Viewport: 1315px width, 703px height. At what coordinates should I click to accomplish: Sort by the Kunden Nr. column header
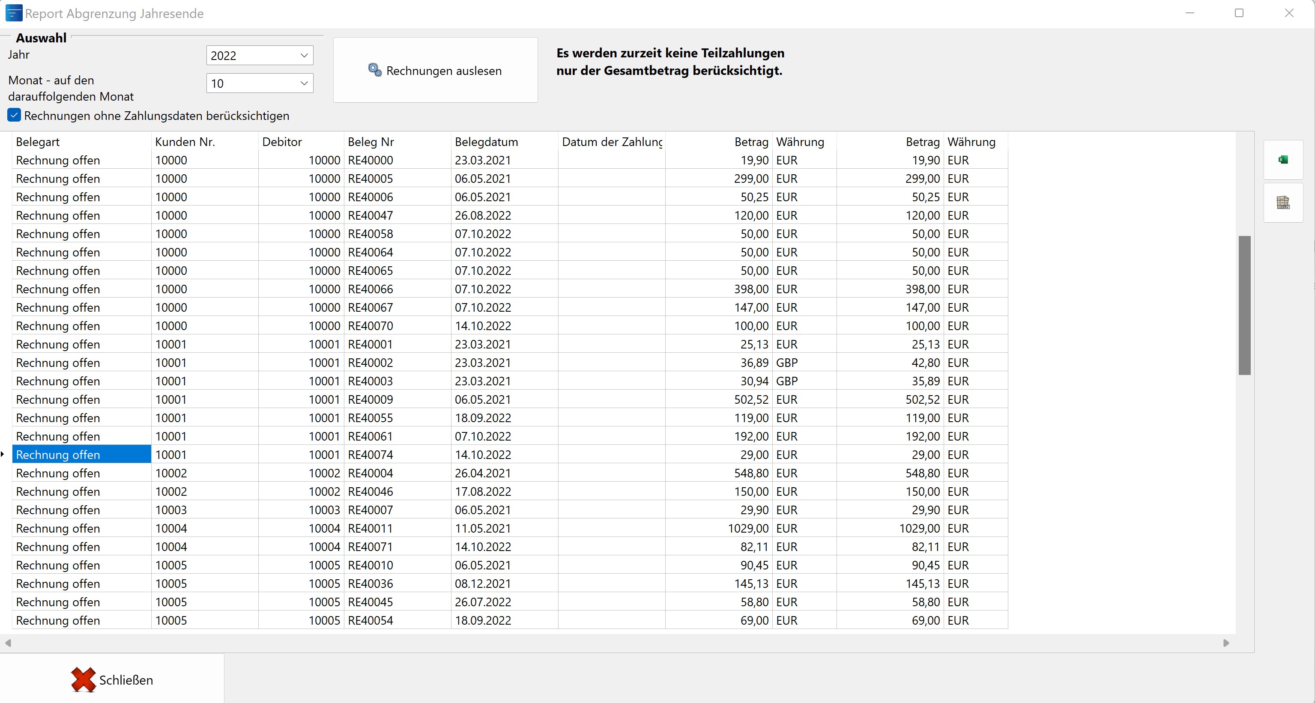[205, 141]
